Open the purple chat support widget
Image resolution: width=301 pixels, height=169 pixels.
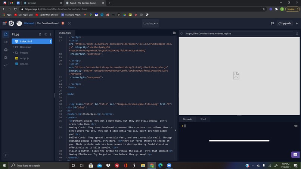[295, 154]
